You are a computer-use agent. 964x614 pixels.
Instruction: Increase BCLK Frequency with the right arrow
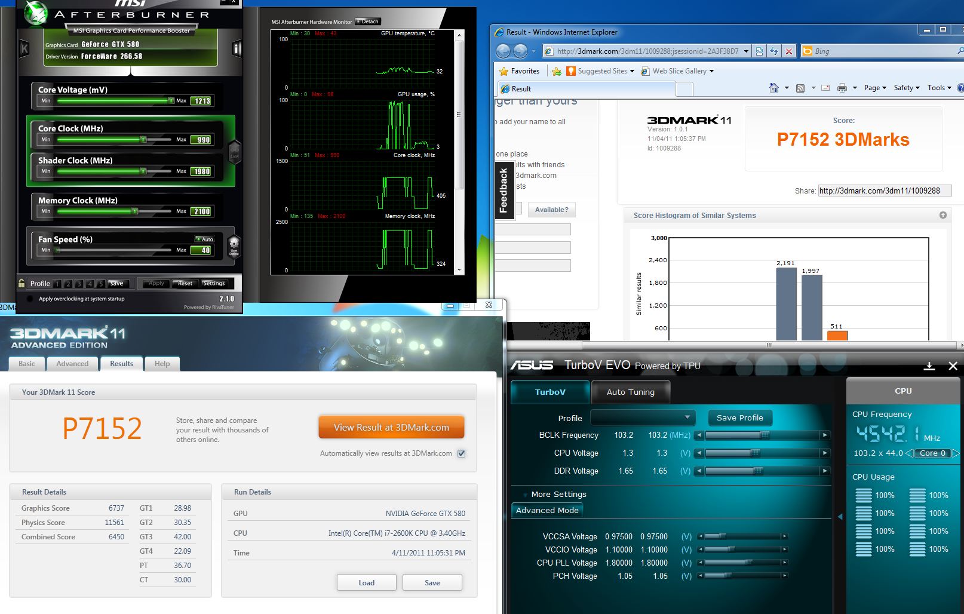(825, 435)
